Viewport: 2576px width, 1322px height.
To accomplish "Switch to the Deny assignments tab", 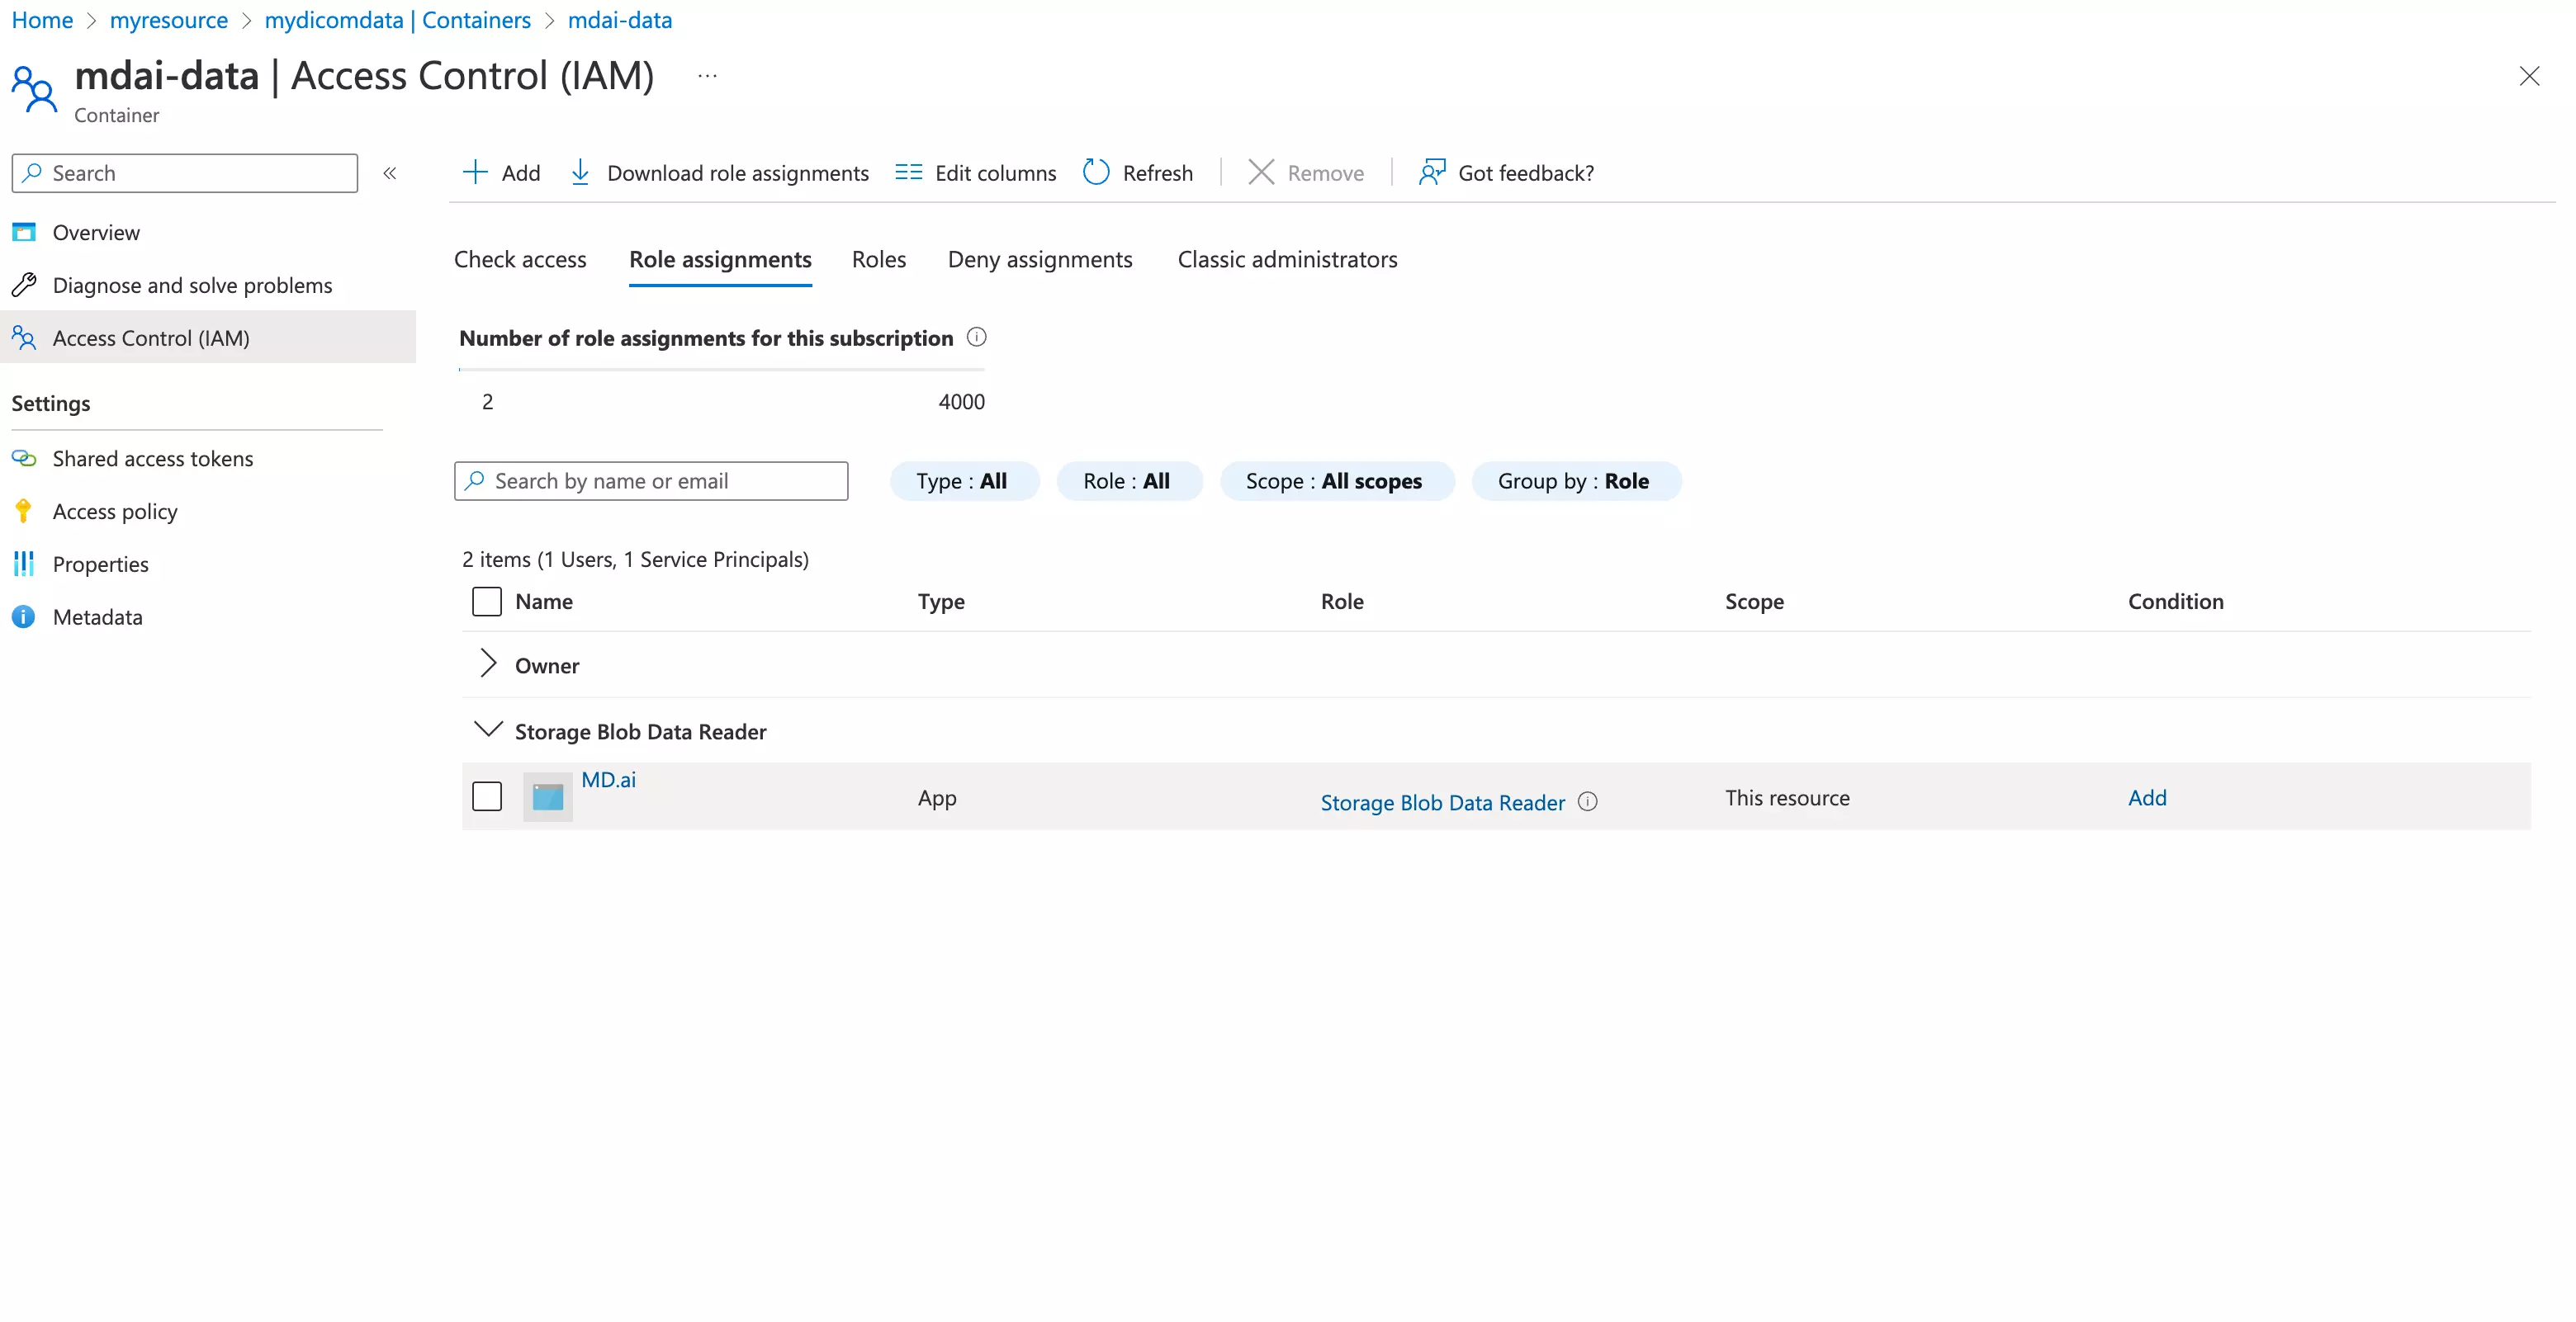I will (1039, 259).
